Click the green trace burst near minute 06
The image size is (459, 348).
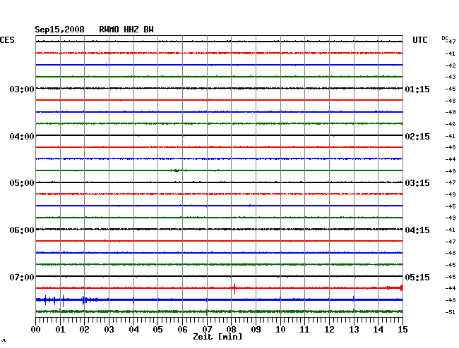click(178, 170)
